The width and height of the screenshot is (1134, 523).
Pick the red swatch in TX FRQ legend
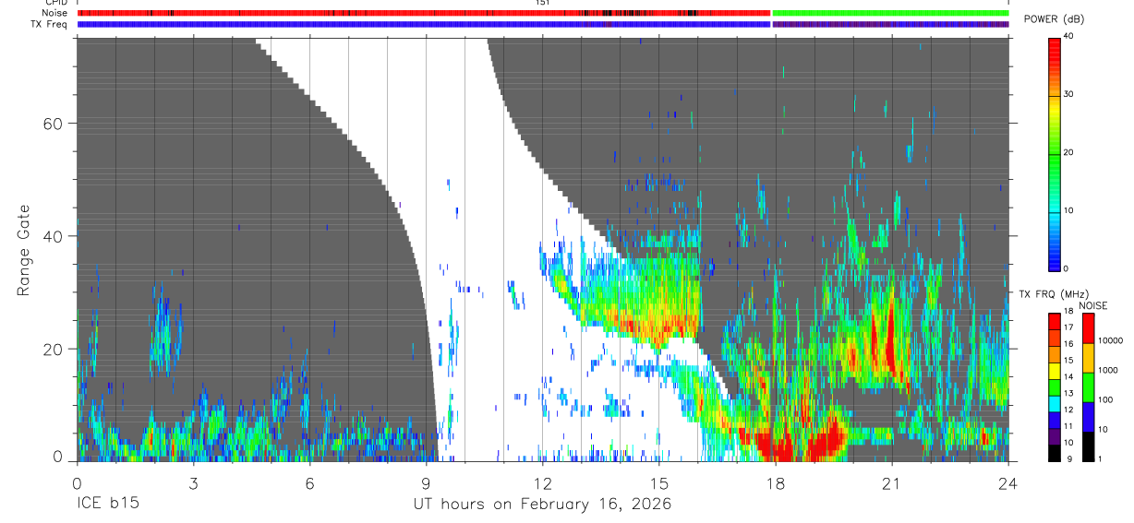point(1055,321)
